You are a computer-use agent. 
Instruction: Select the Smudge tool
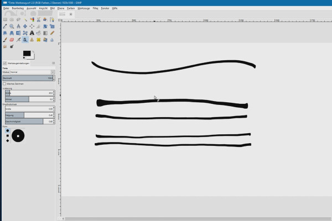point(5,46)
